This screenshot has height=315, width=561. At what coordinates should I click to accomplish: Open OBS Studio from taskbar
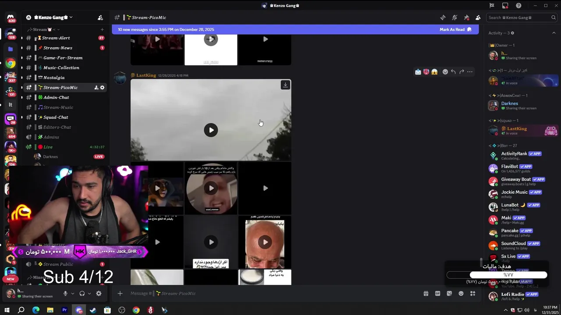coord(122,310)
